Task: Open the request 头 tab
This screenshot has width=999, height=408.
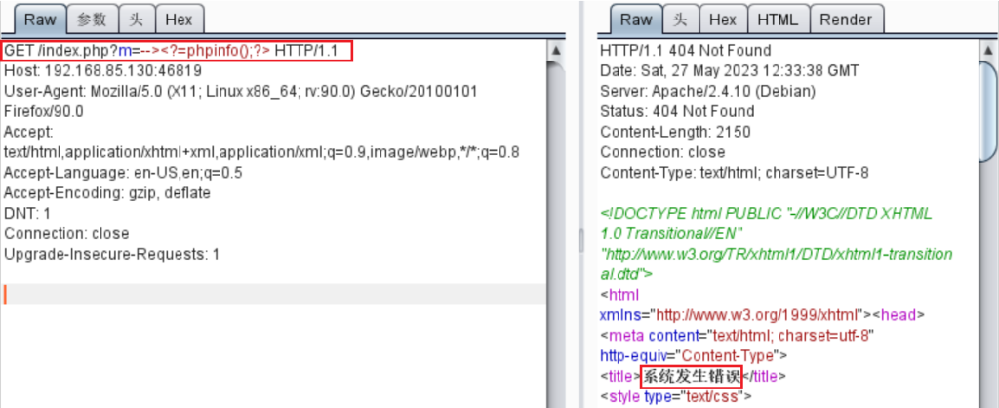Action: (x=137, y=20)
